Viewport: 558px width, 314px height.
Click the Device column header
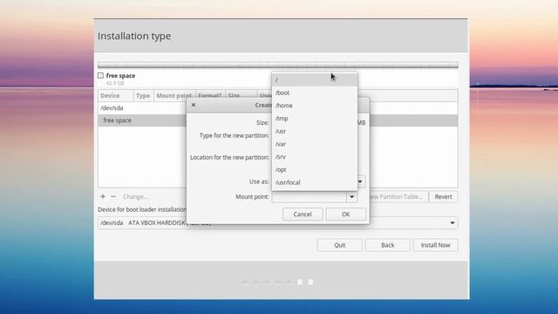pos(115,95)
